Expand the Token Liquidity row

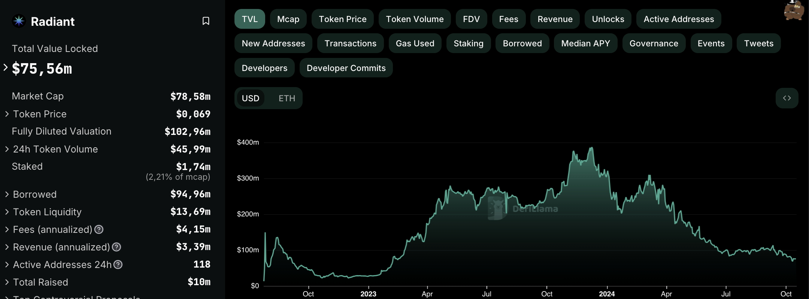(x=7, y=212)
